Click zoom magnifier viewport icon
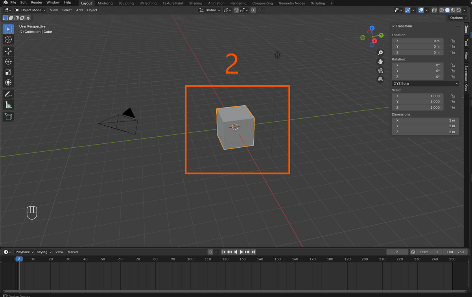Image resolution: width=472 pixels, height=297 pixels. click(x=380, y=53)
